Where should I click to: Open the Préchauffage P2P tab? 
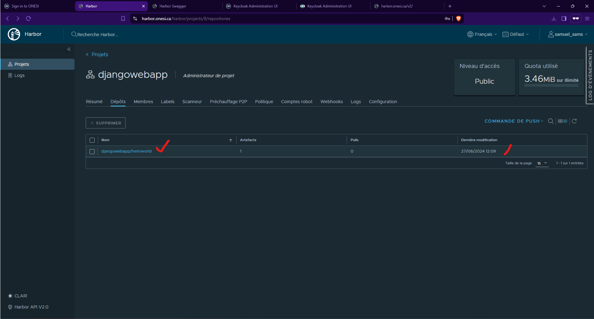point(229,102)
